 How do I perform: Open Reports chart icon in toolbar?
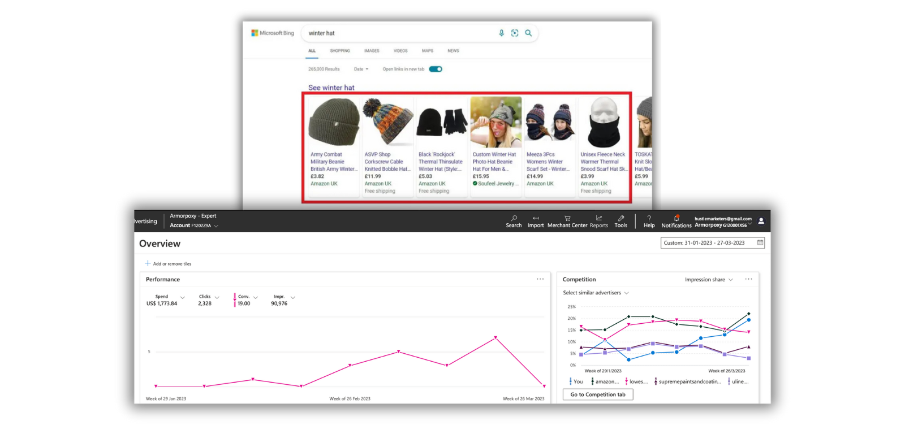click(599, 218)
